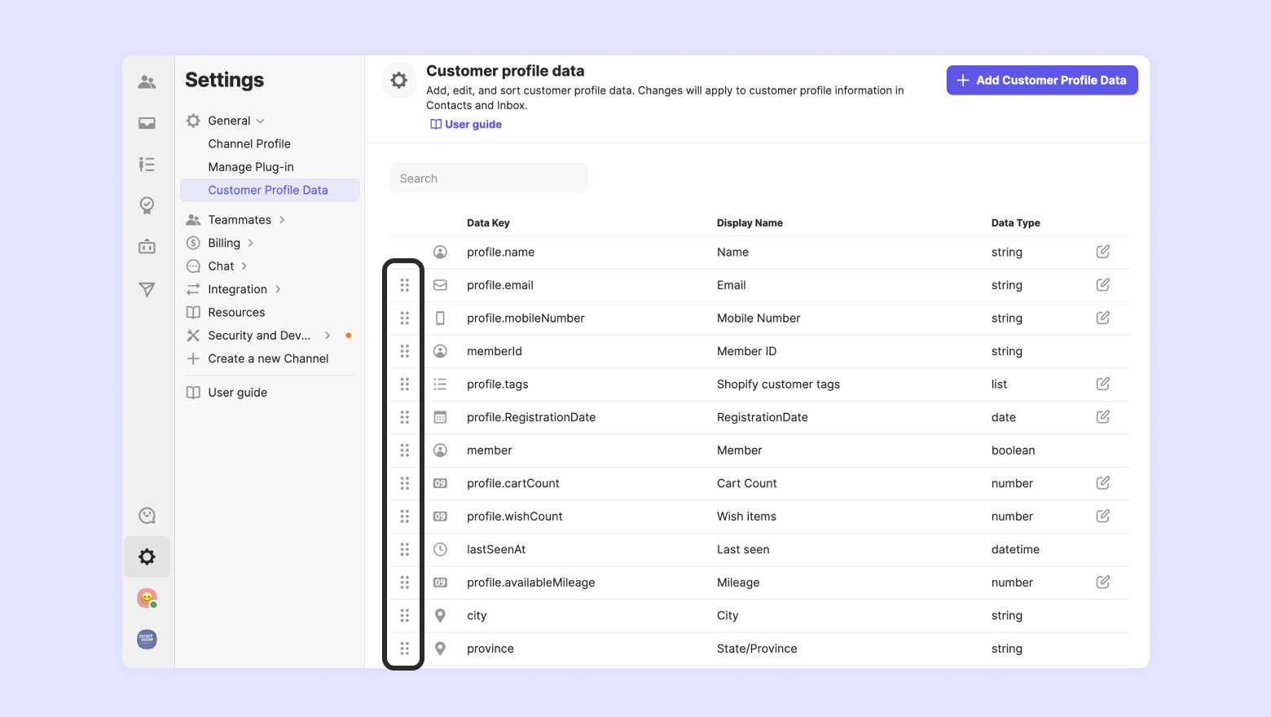
Task: Select Manage Plug-in in the settings menu
Action: click(251, 167)
